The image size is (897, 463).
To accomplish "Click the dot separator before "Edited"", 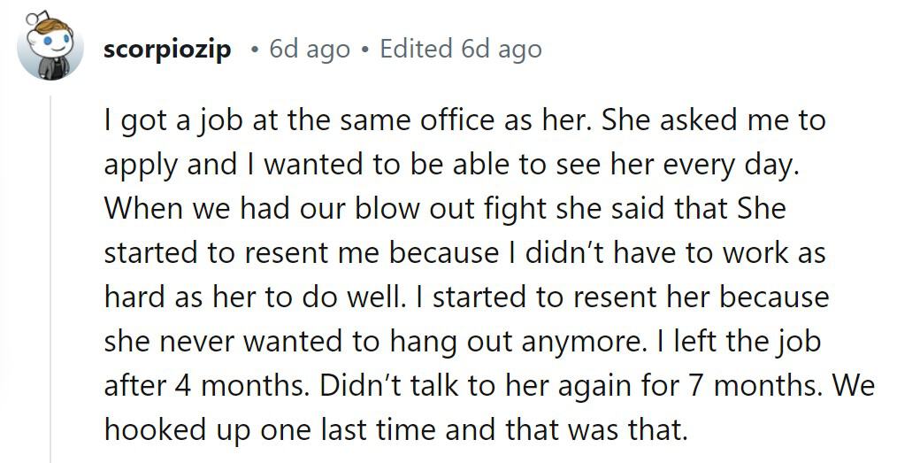I will pos(364,50).
